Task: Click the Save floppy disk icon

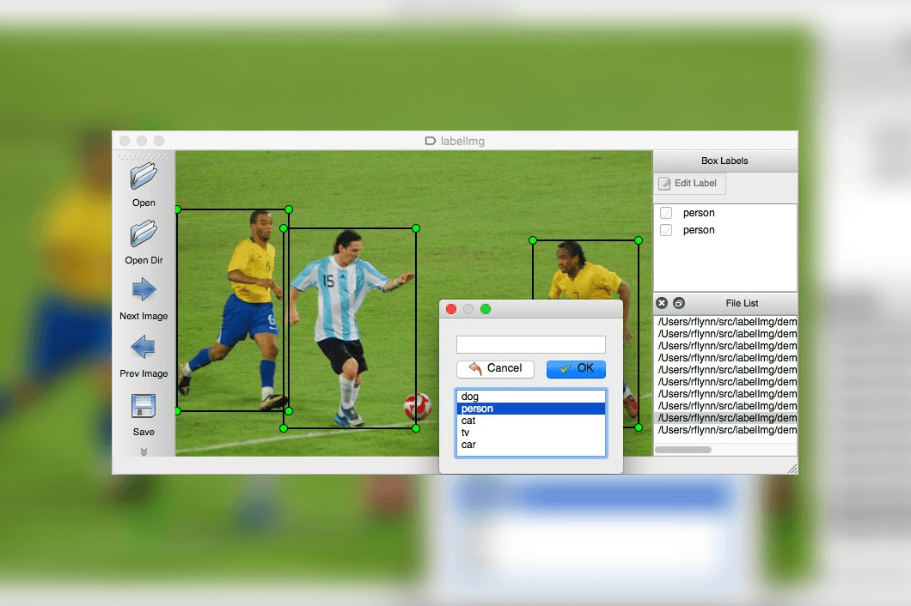Action: (144, 406)
